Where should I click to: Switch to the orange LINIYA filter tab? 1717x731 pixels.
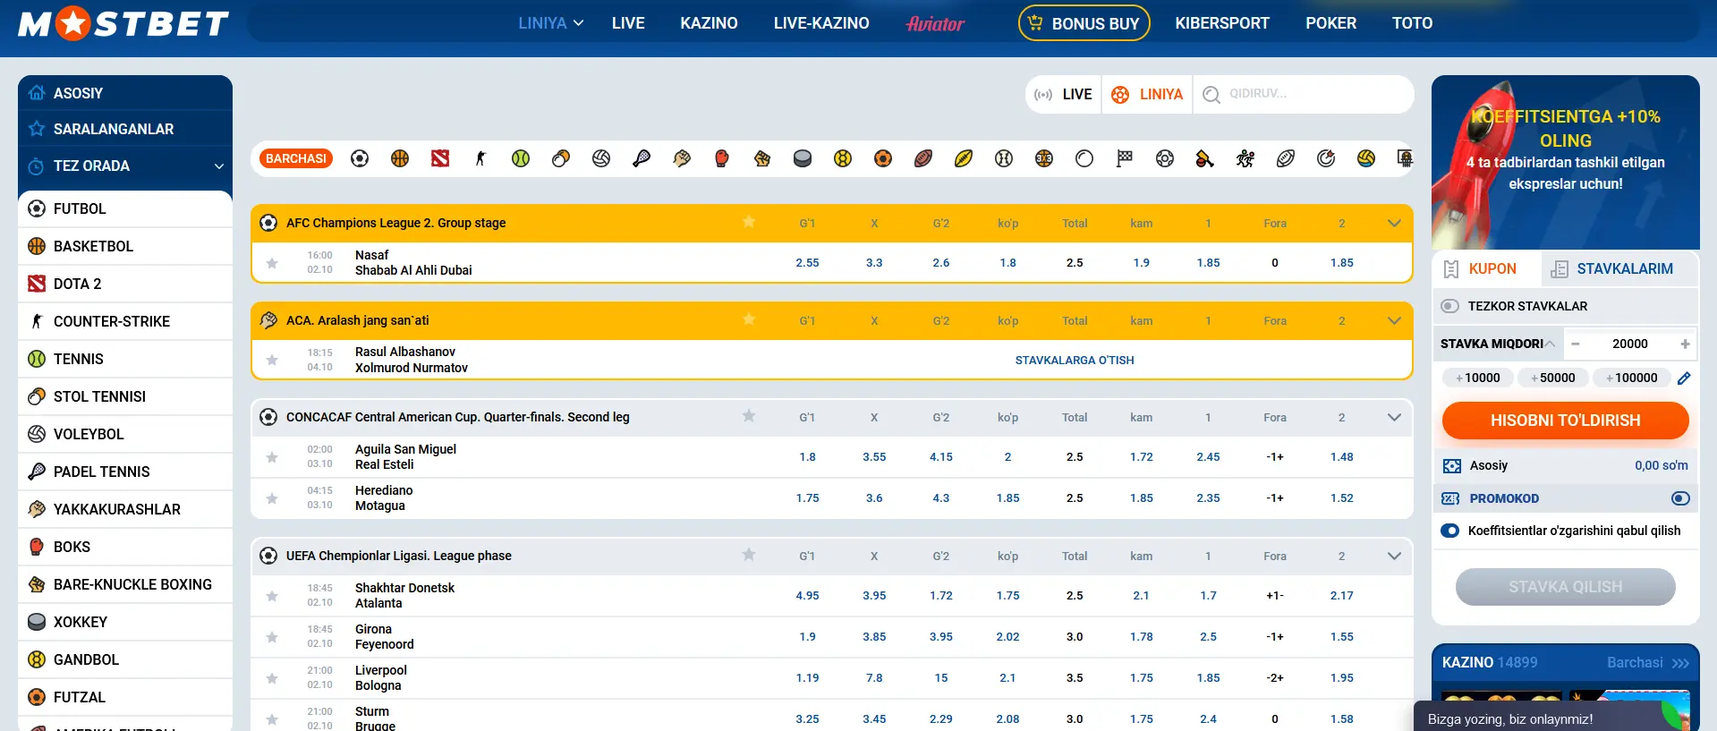pyautogui.click(x=1147, y=94)
